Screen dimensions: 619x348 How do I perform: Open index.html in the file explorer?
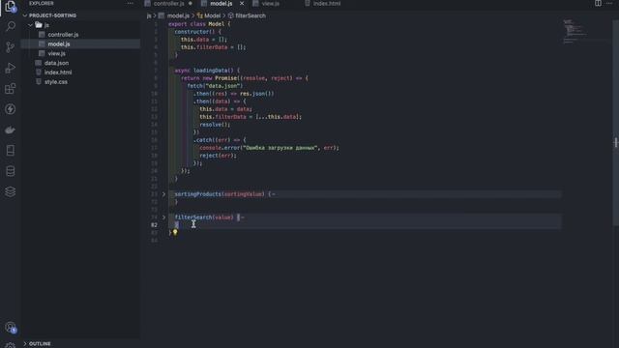pos(58,72)
